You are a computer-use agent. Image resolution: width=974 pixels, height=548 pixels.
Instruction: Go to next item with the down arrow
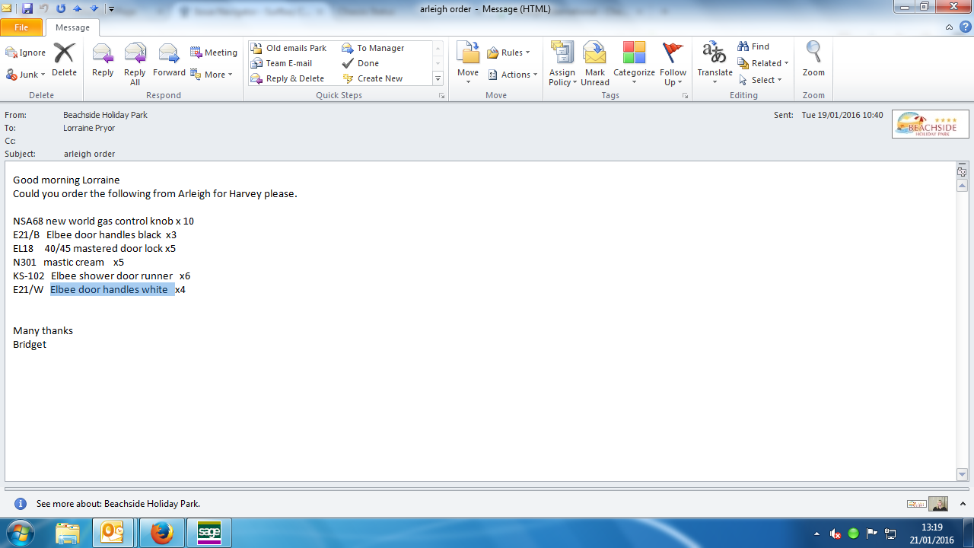pyautogui.click(x=94, y=9)
